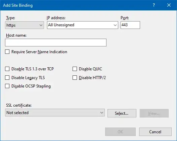177x141 pixels.
Task: Toggle the Disable Legacy TLS option
Action: pos(7,78)
